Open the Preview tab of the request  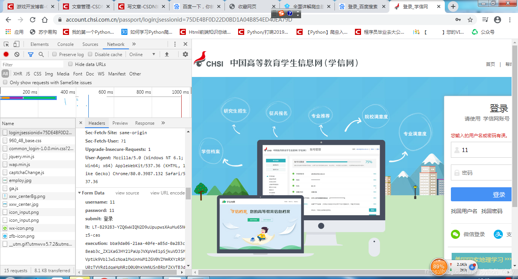pos(120,123)
